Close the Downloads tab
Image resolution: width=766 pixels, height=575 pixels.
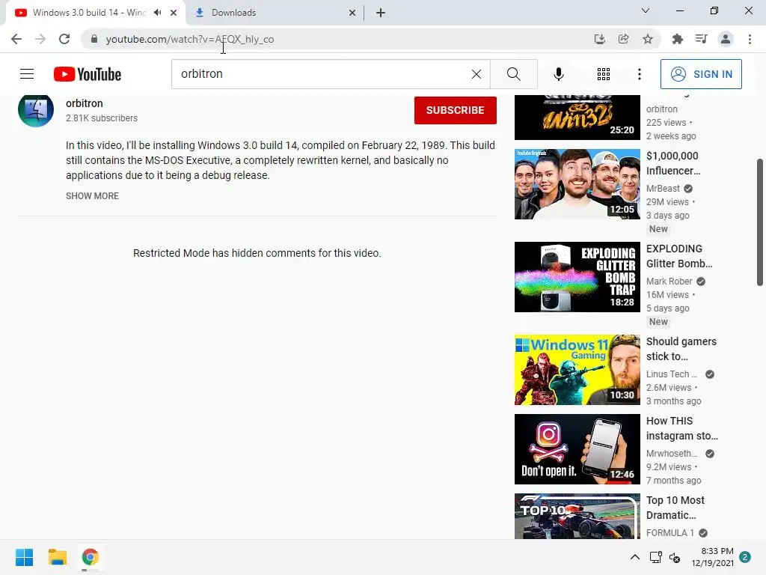pos(352,13)
